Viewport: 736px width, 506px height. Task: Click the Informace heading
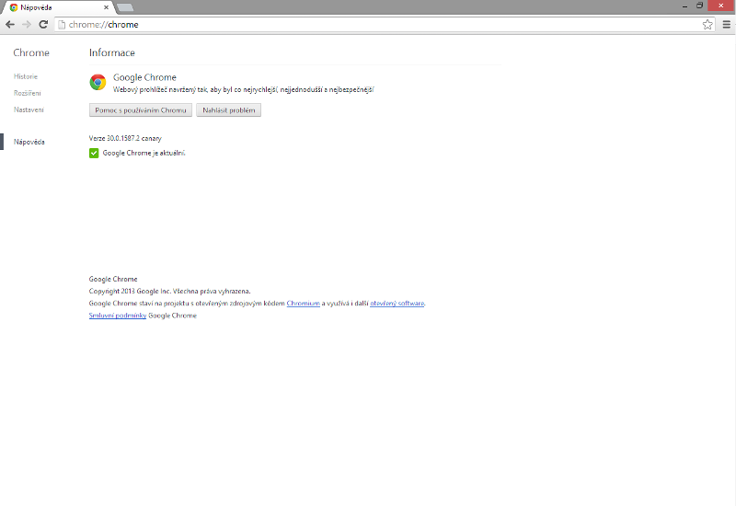coord(112,52)
